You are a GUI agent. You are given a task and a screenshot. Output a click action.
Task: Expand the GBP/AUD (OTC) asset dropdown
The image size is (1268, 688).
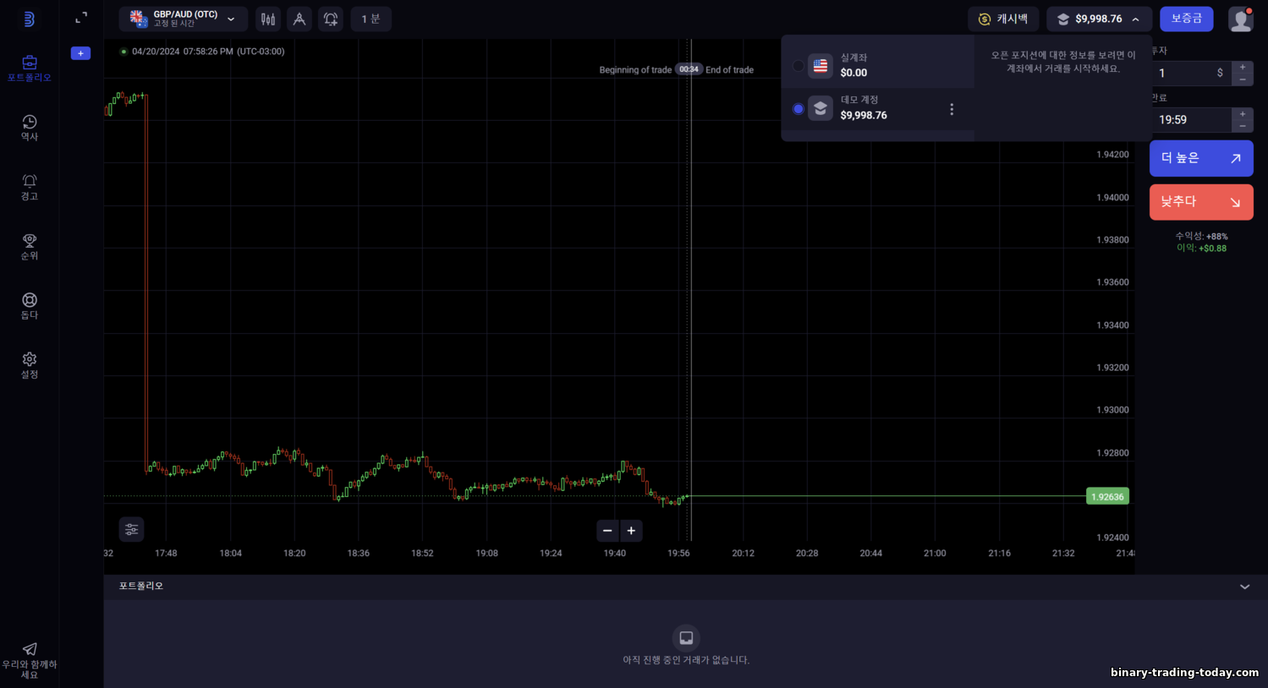click(184, 19)
